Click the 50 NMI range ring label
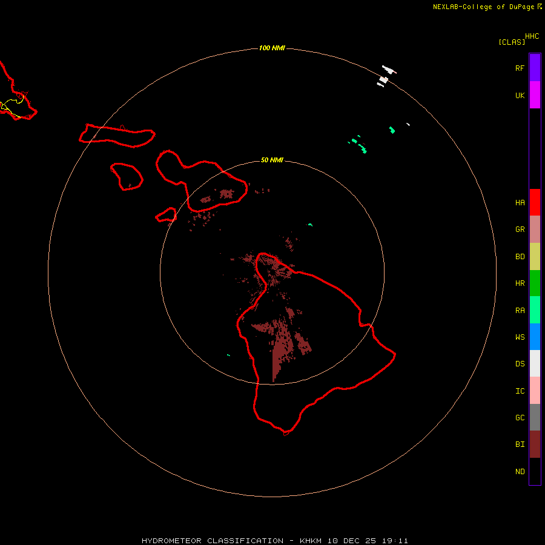 [x=272, y=160]
